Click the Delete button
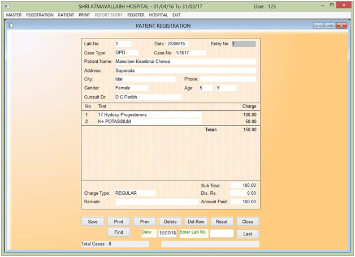Image resolution: width=355 pixels, height=257 pixels. click(170, 222)
